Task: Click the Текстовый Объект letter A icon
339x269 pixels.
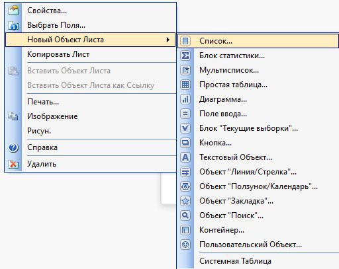Action: pos(185,157)
